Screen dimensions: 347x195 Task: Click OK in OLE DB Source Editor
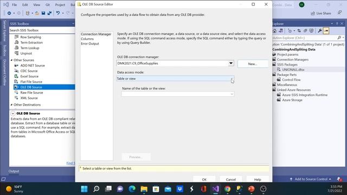point(204,179)
